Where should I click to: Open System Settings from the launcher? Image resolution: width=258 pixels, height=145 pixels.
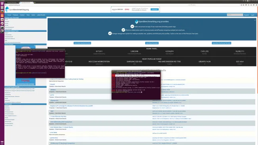click(2, 23)
